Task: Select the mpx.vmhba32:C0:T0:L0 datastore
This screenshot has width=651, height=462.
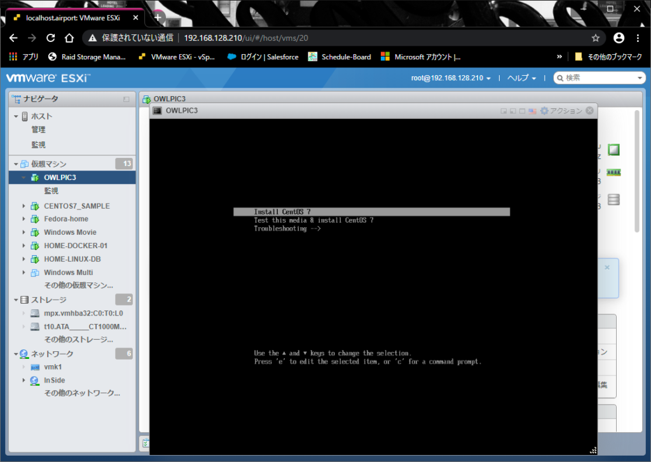Action: coord(83,313)
